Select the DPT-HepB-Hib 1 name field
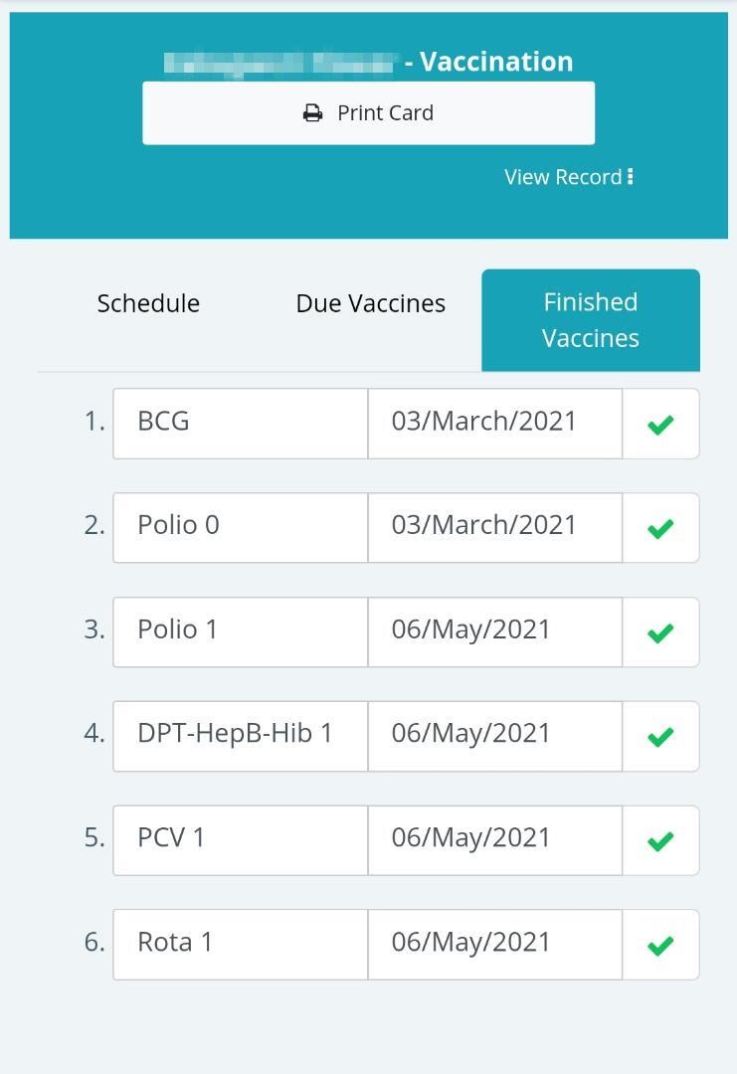 tap(241, 736)
